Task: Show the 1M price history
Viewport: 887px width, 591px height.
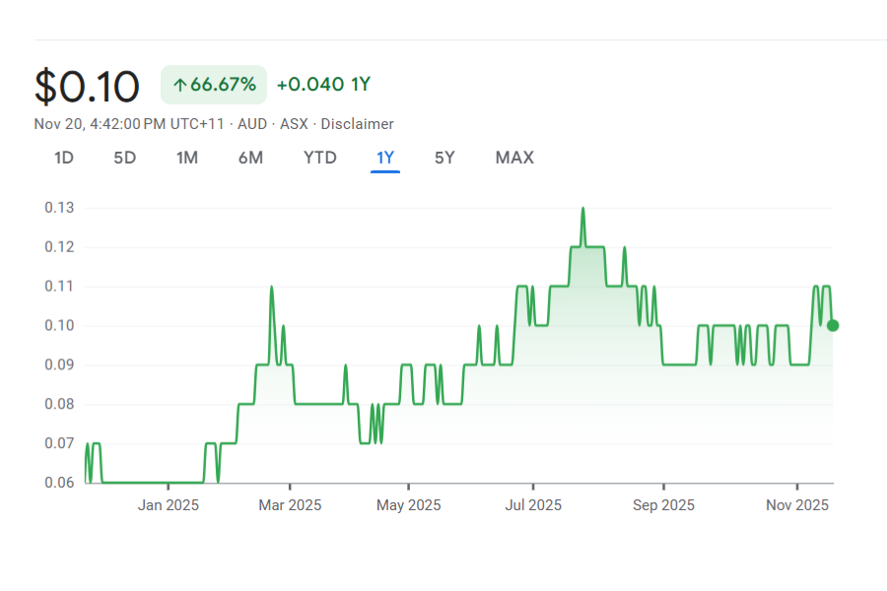Action: (187, 158)
